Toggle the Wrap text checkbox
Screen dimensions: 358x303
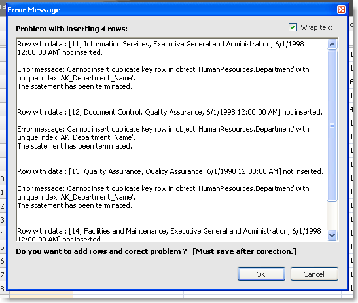click(293, 27)
